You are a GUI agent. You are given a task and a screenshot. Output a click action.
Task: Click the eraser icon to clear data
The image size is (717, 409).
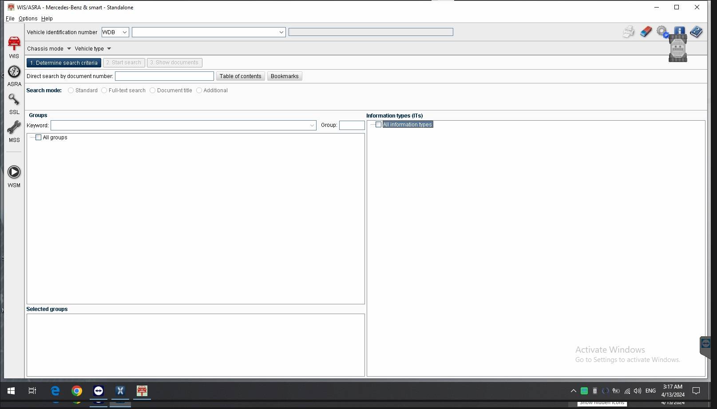pyautogui.click(x=646, y=31)
